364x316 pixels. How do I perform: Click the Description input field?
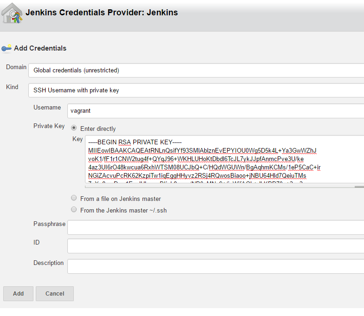click(x=215, y=266)
